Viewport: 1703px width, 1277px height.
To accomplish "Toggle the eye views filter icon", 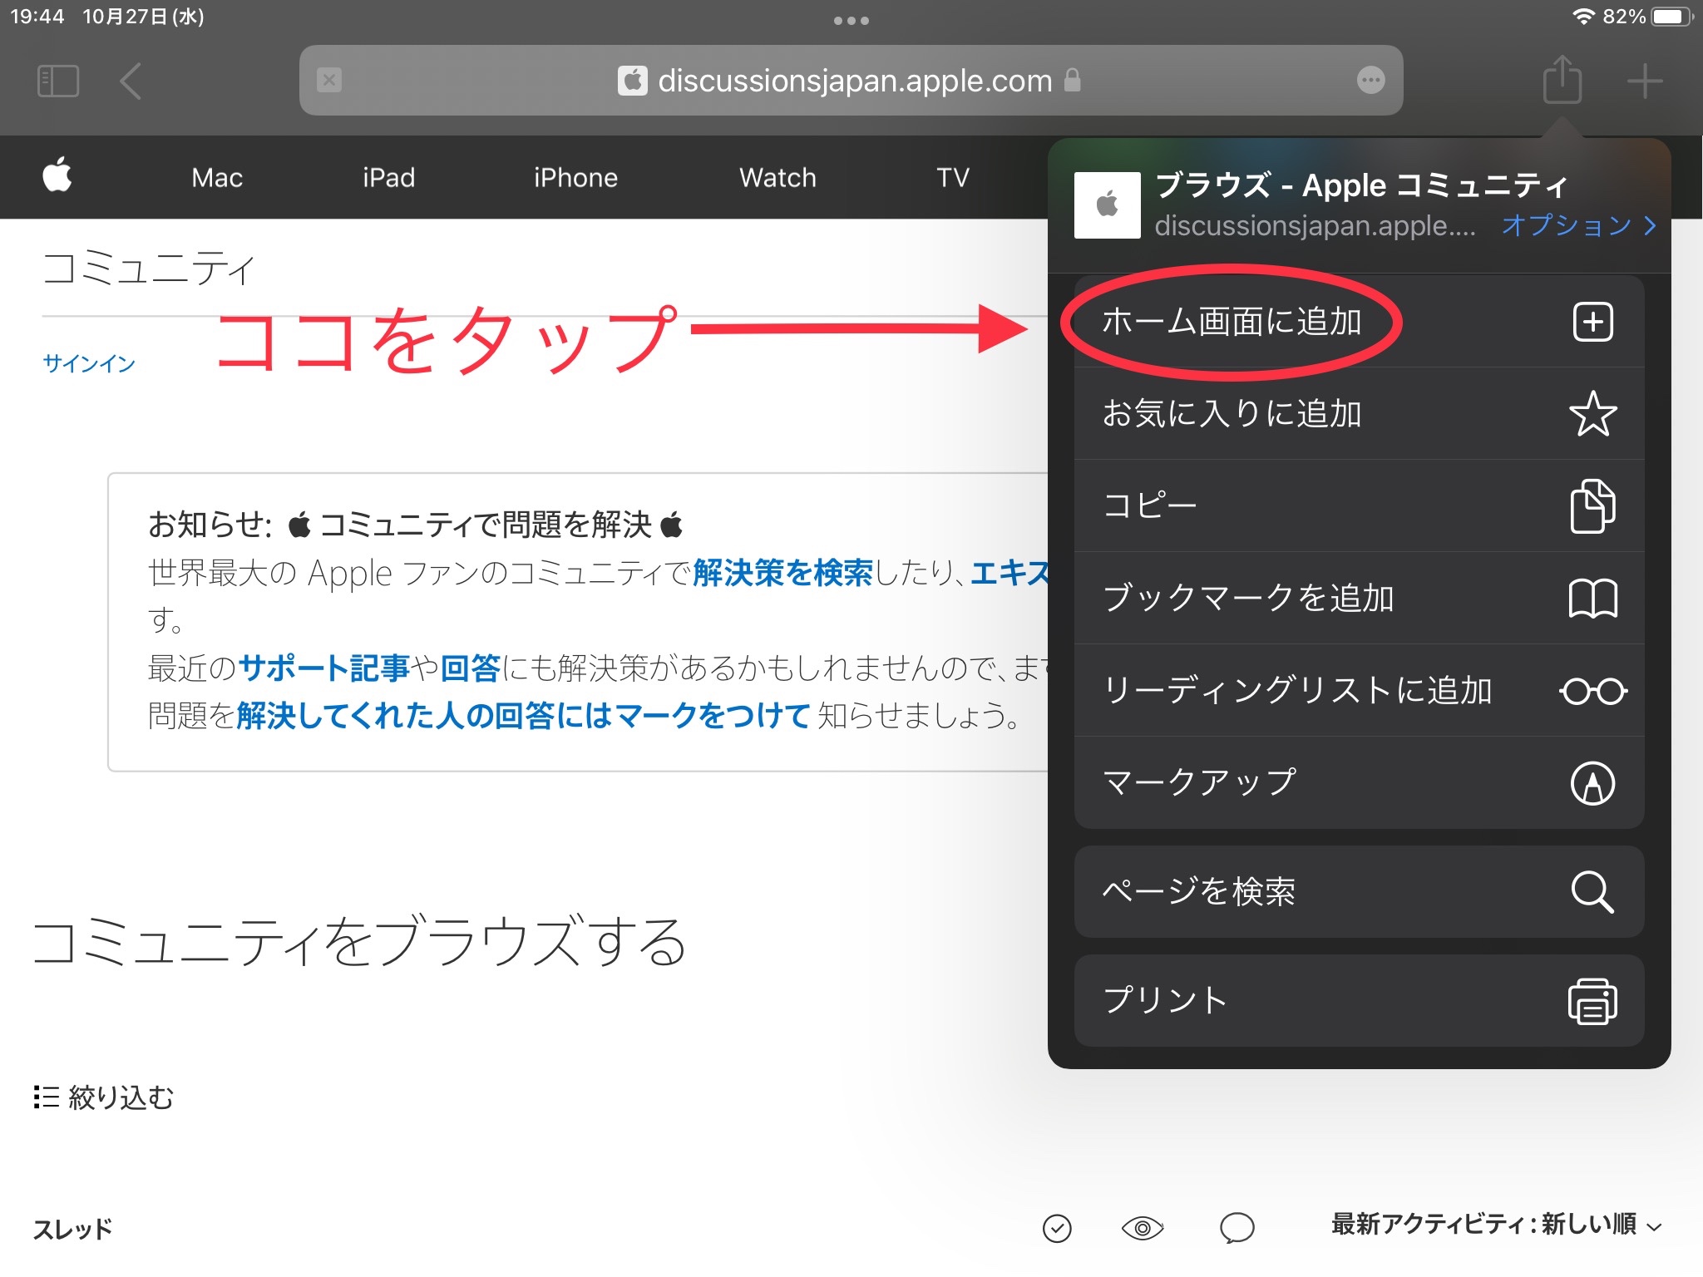I will tap(1143, 1228).
